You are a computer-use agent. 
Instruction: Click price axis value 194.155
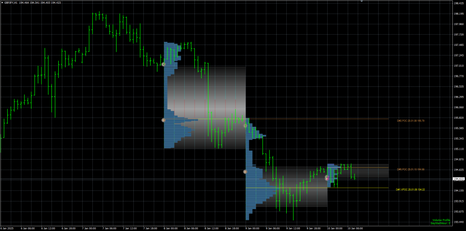[x=458, y=191]
